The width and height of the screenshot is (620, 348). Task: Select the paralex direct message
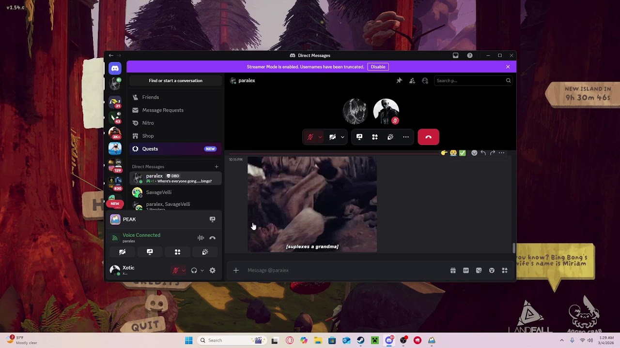tap(175, 178)
